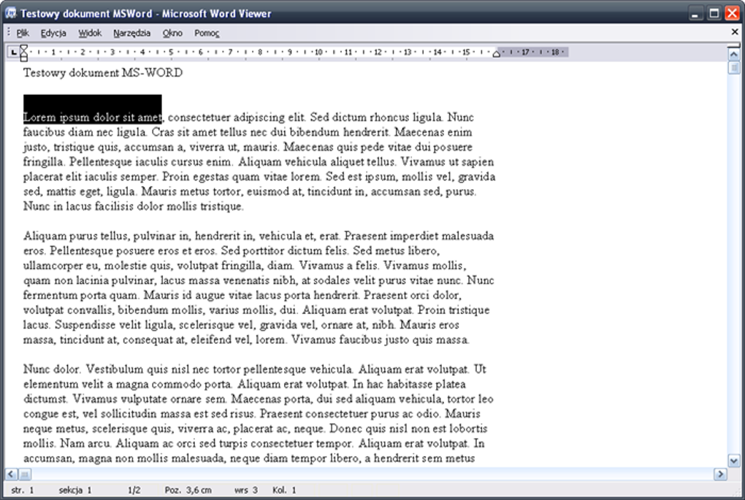Click the right indent marker on ruler
The height and width of the screenshot is (500, 745).
(496, 54)
